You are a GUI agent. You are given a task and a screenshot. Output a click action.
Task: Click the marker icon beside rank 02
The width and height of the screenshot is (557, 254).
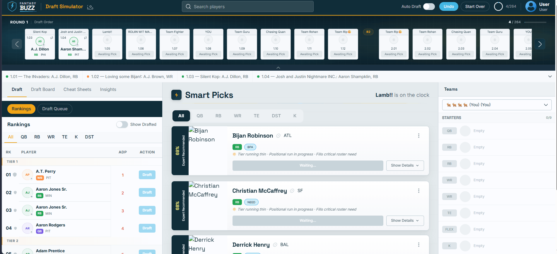15,193
